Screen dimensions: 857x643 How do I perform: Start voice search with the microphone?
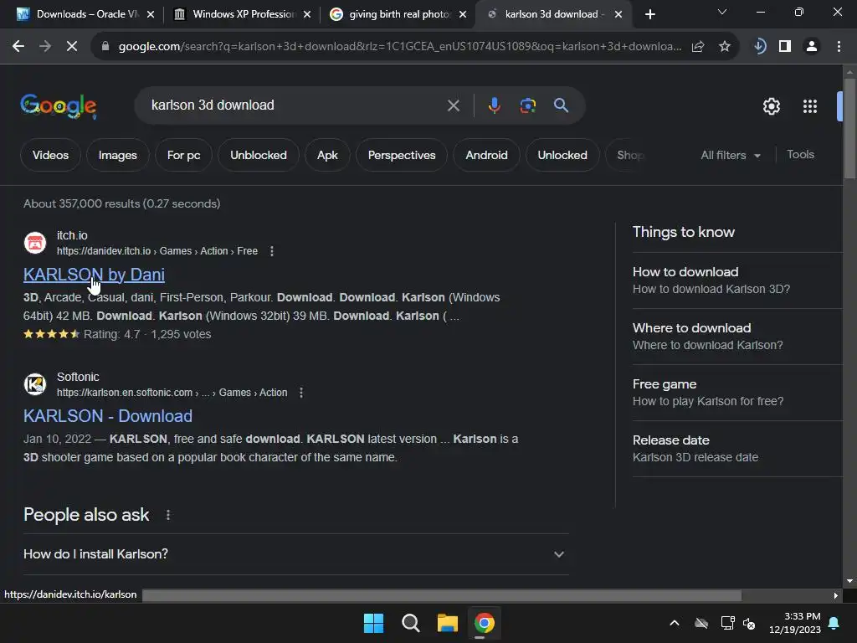click(494, 105)
